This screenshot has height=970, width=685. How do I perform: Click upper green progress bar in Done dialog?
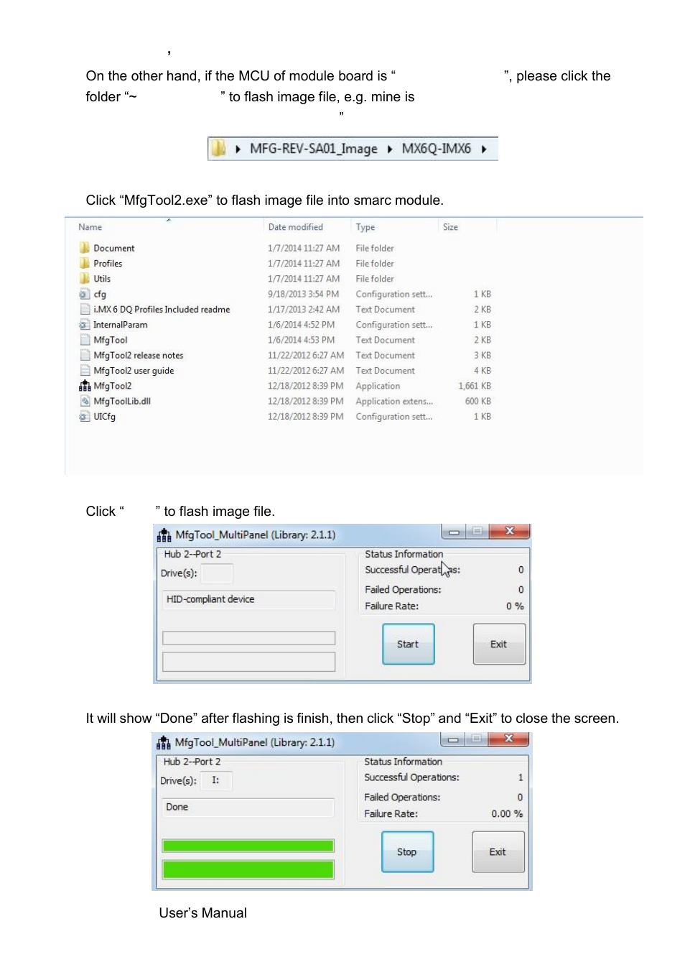point(248,846)
